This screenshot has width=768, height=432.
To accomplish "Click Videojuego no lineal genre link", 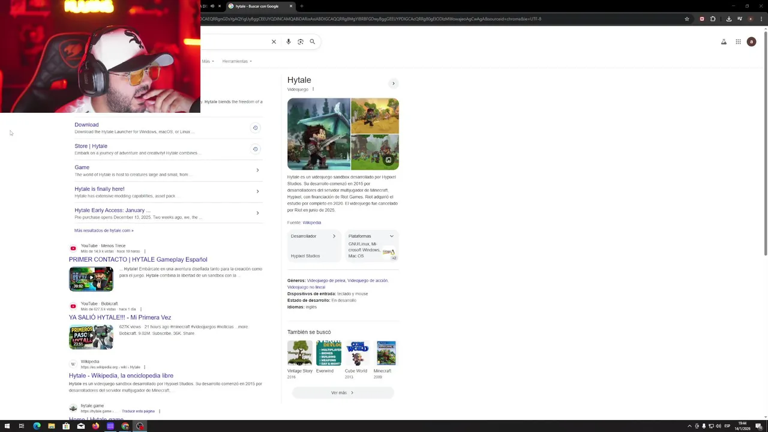I will point(306,287).
